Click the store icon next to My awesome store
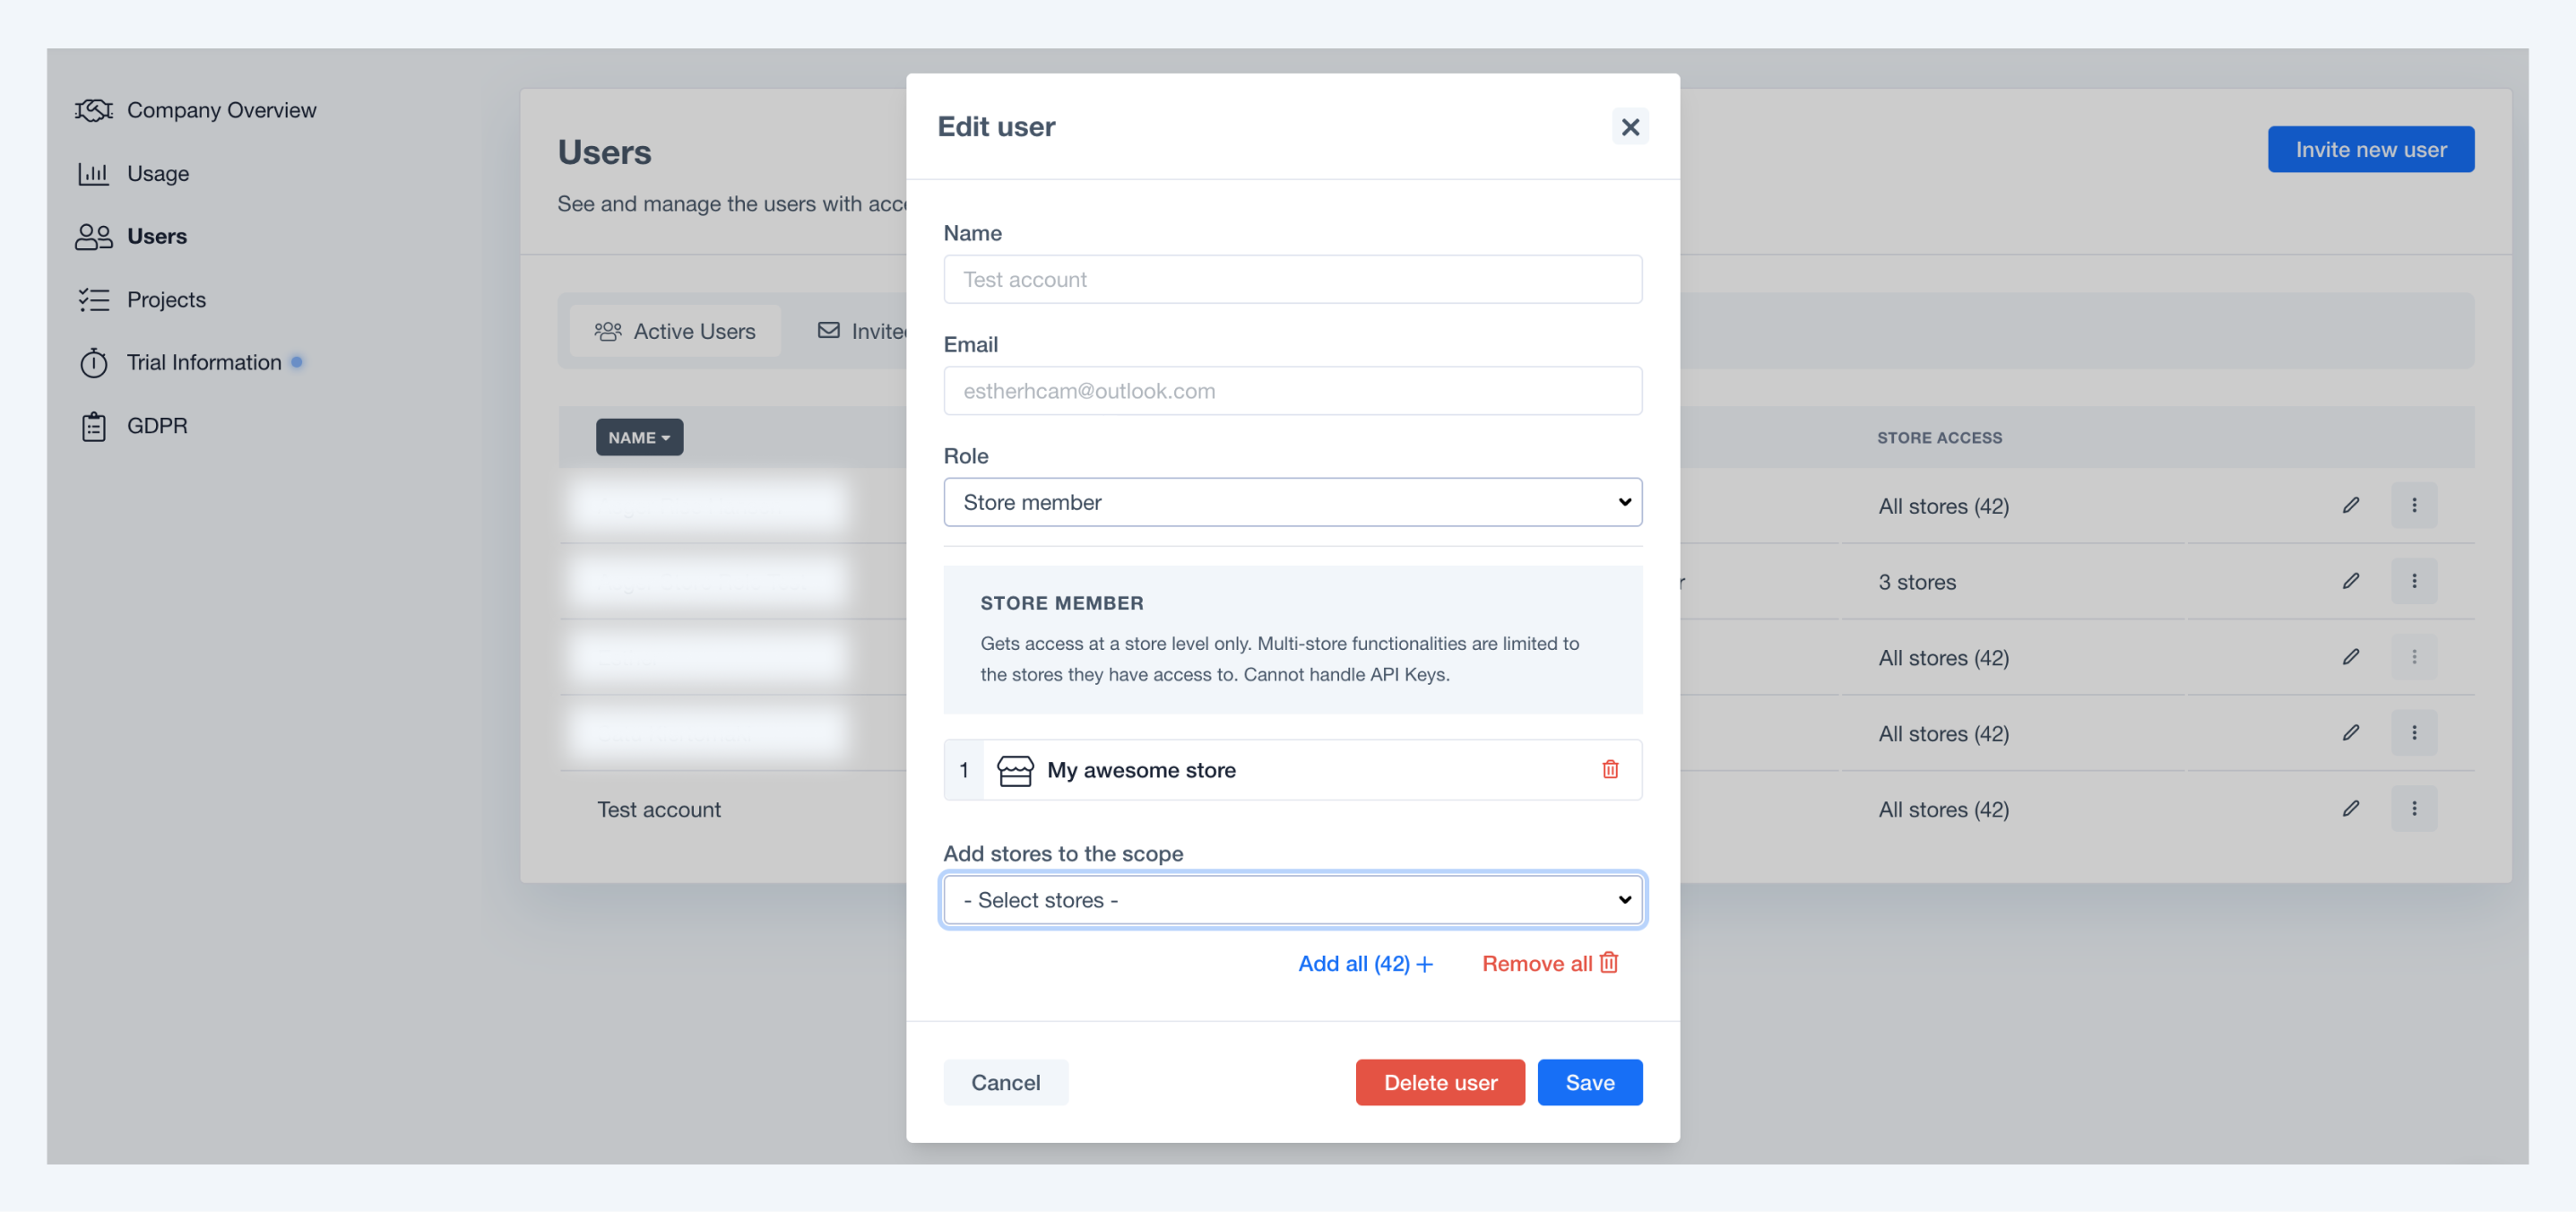This screenshot has width=2576, height=1212. [1016, 768]
